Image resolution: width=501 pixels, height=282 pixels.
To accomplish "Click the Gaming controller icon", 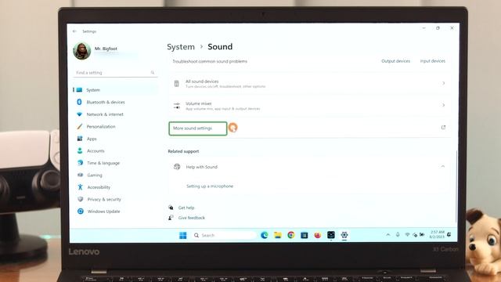I will (80, 175).
